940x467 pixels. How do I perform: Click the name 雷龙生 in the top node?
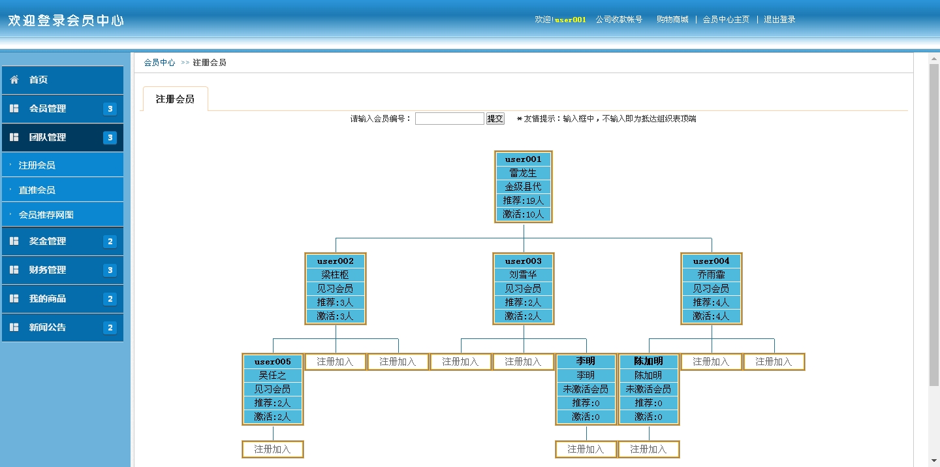(524, 173)
